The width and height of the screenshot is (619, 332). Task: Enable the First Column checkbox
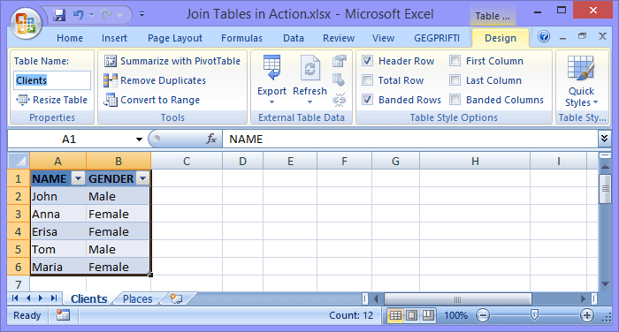click(455, 61)
